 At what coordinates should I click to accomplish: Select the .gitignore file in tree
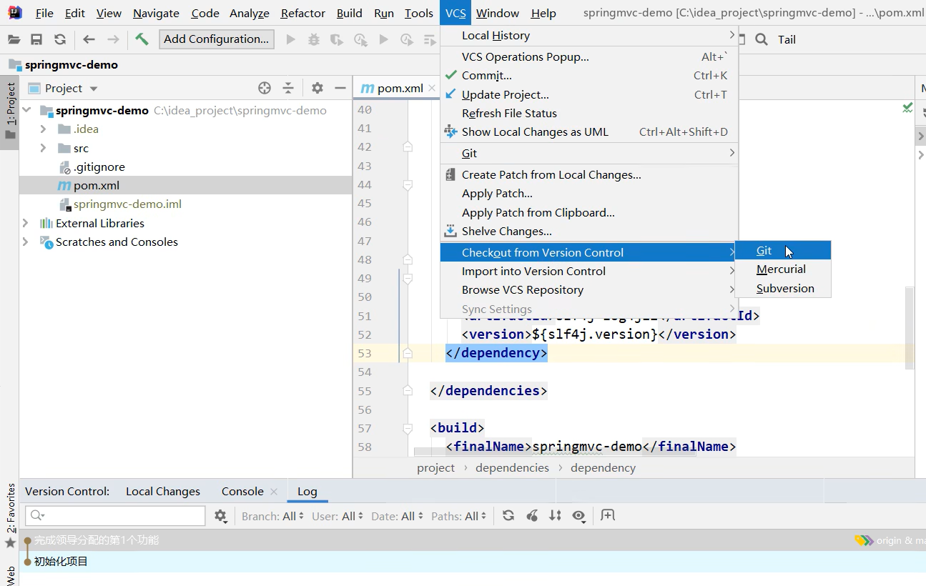(x=99, y=167)
